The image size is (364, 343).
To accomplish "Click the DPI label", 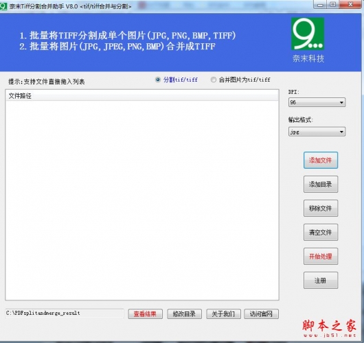I will coord(294,92).
